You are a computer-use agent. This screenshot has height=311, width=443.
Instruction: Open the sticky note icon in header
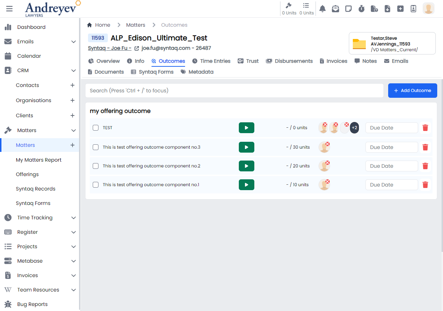[348, 9]
